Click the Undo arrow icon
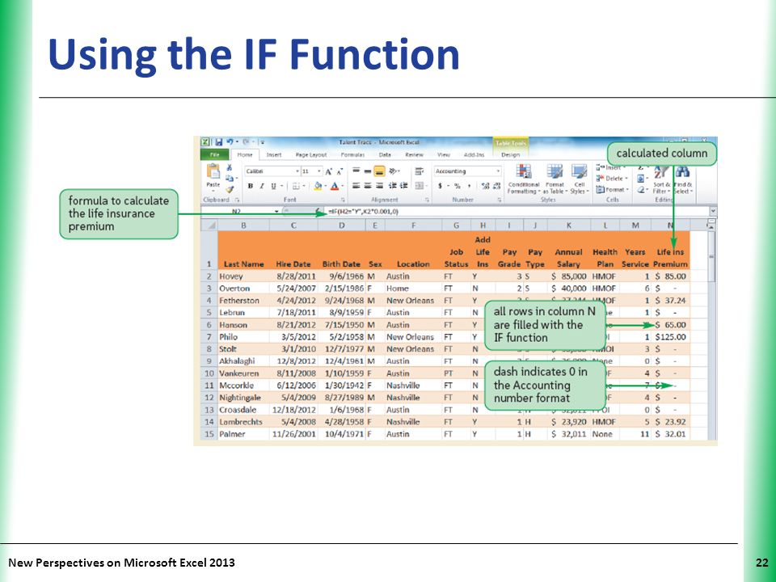The width and height of the screenshot is (776, 582). 230,142
